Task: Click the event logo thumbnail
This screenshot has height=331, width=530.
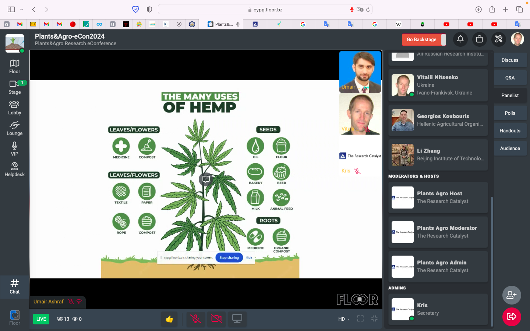Action: (x=15, y=43)
